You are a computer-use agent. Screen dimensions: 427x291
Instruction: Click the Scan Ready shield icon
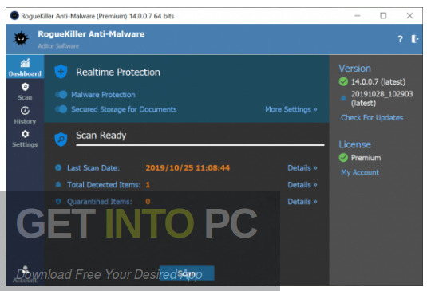coord(61,140)
